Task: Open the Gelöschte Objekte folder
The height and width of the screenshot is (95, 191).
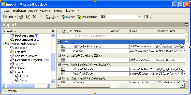Action: (x=26, y=56)
